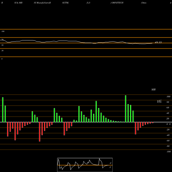Image resolution: width=172 pixels, height=172 pixels.
Task: Click the -100 label on the MR axis
Action: click(x=169, y=152)
